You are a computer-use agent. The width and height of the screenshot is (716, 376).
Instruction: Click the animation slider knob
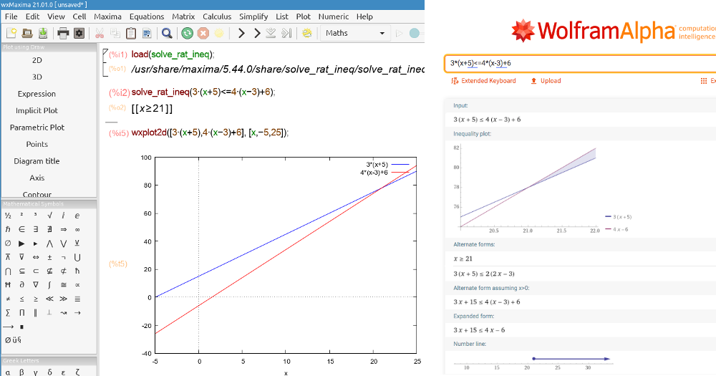pyautogui.click(x=415, y=33)
